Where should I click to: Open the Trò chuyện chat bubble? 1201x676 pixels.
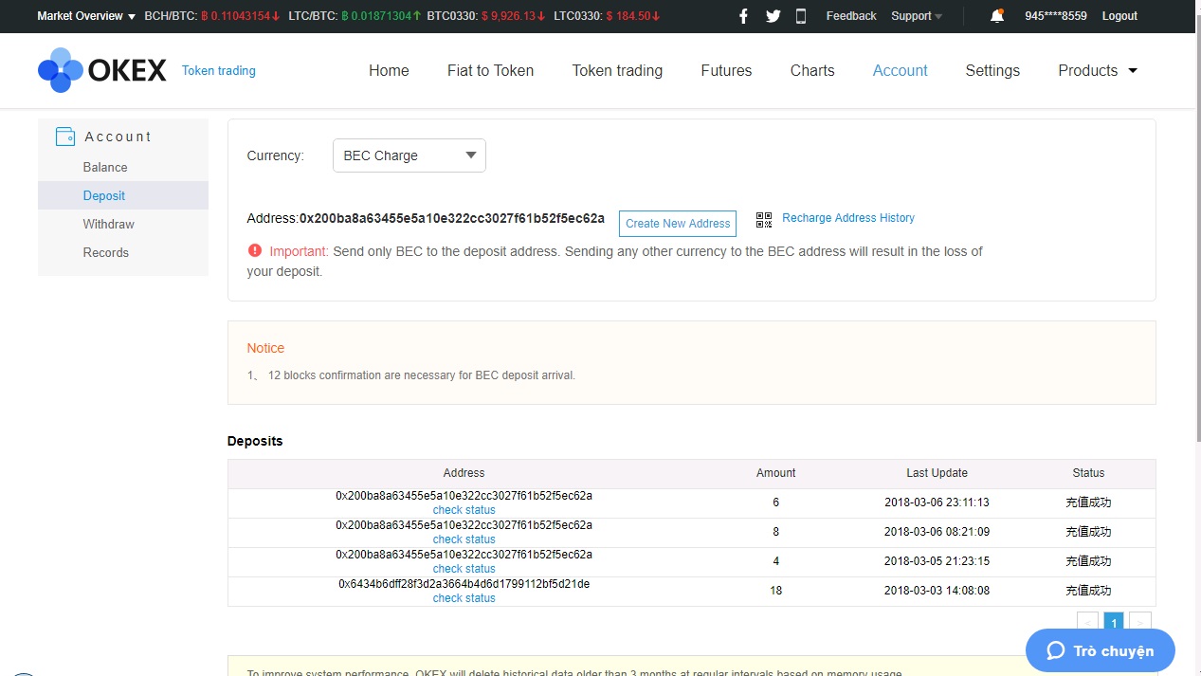[1100, 650]
